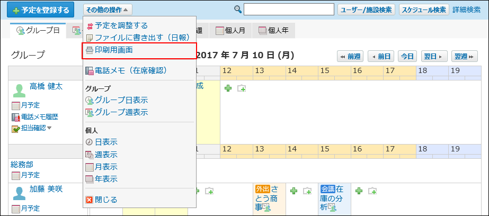Switch to グループ週表示
Image resolution: width=489 pixels, height=216 pixels.
(121, 112)
